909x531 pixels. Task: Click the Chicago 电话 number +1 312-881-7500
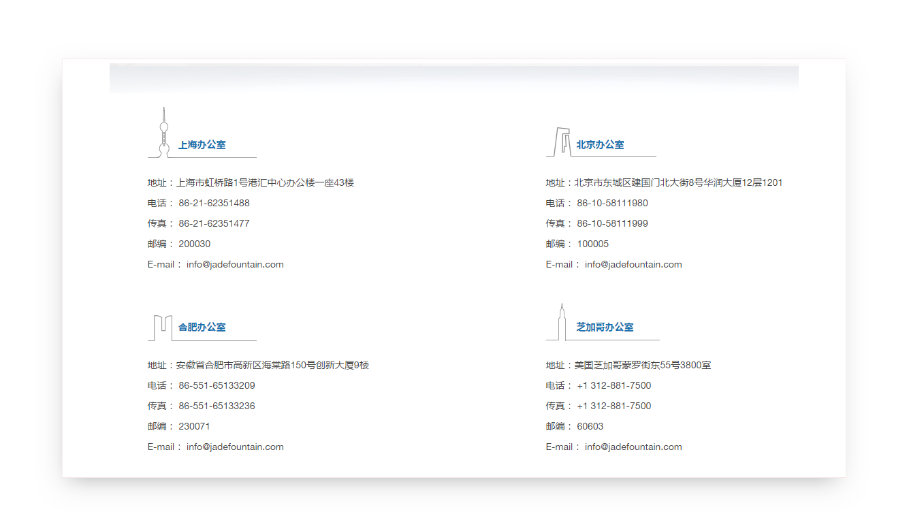click(614, 386)
